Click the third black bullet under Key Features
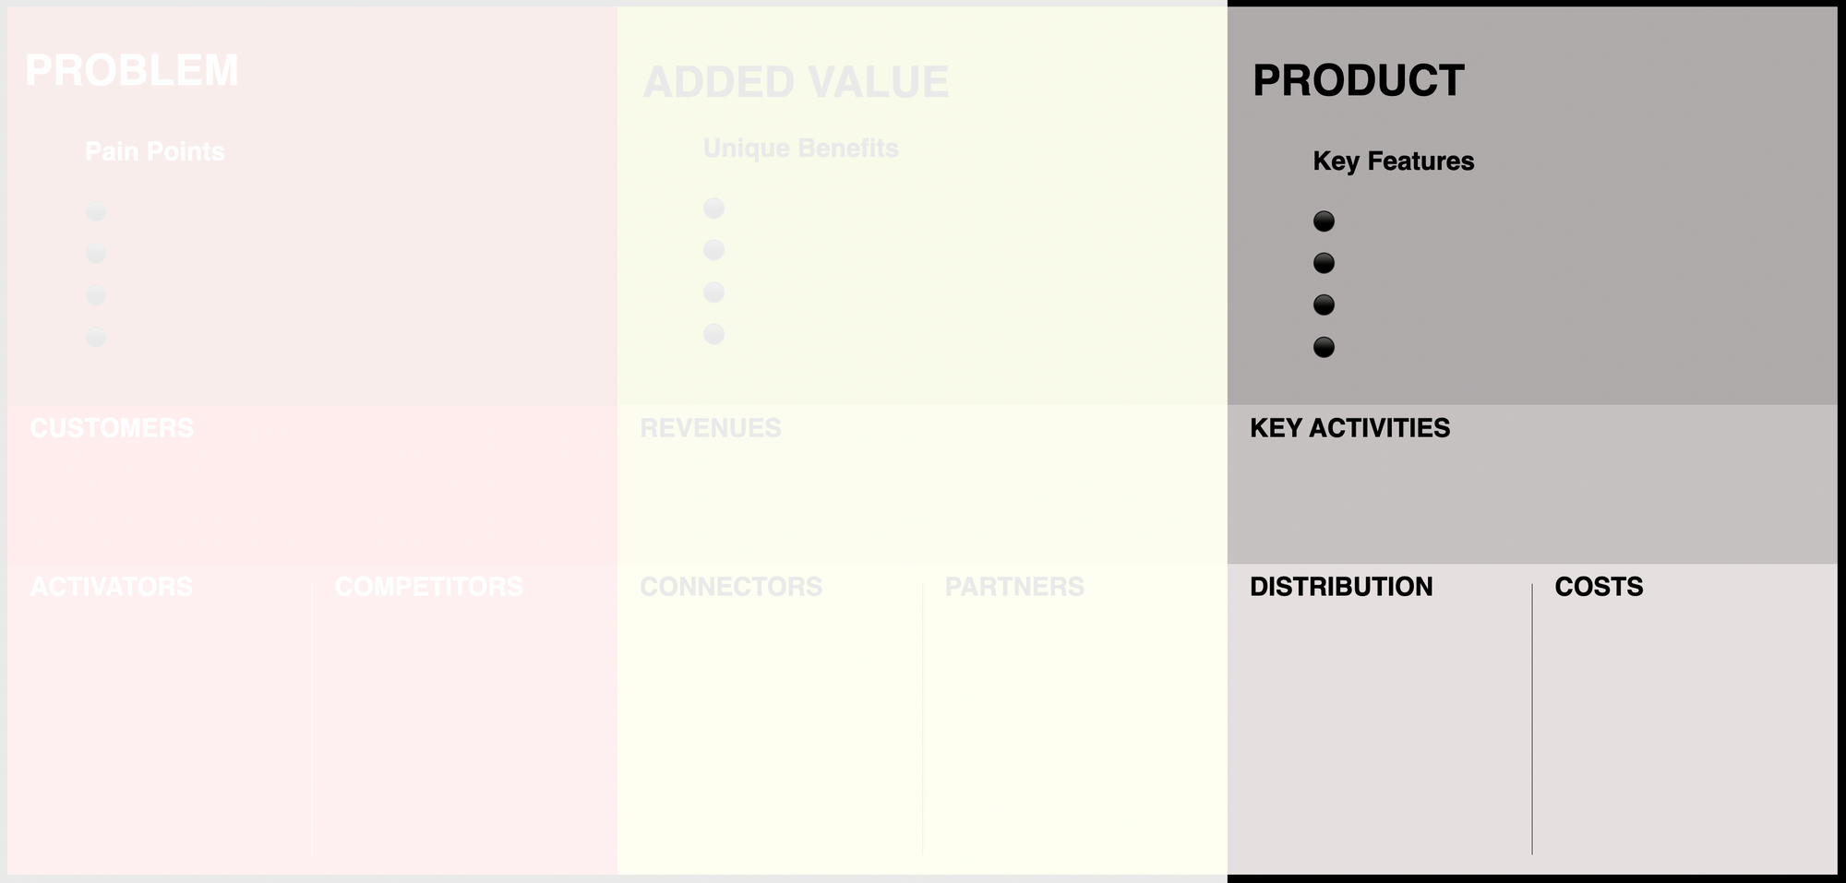The width and height of the screenshot is (1846, 883). tap(1324, 305)
